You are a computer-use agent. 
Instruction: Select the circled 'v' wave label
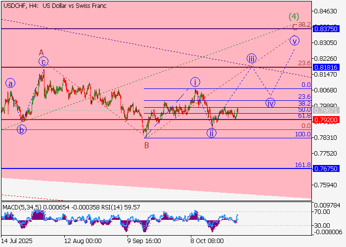(295, 41)
